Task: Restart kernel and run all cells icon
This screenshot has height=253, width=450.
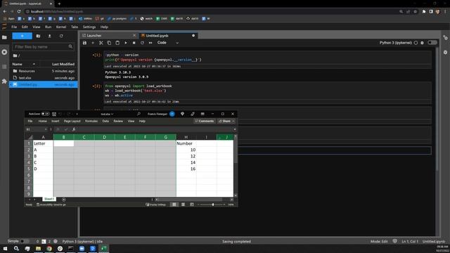Action: tap(150, 43)
